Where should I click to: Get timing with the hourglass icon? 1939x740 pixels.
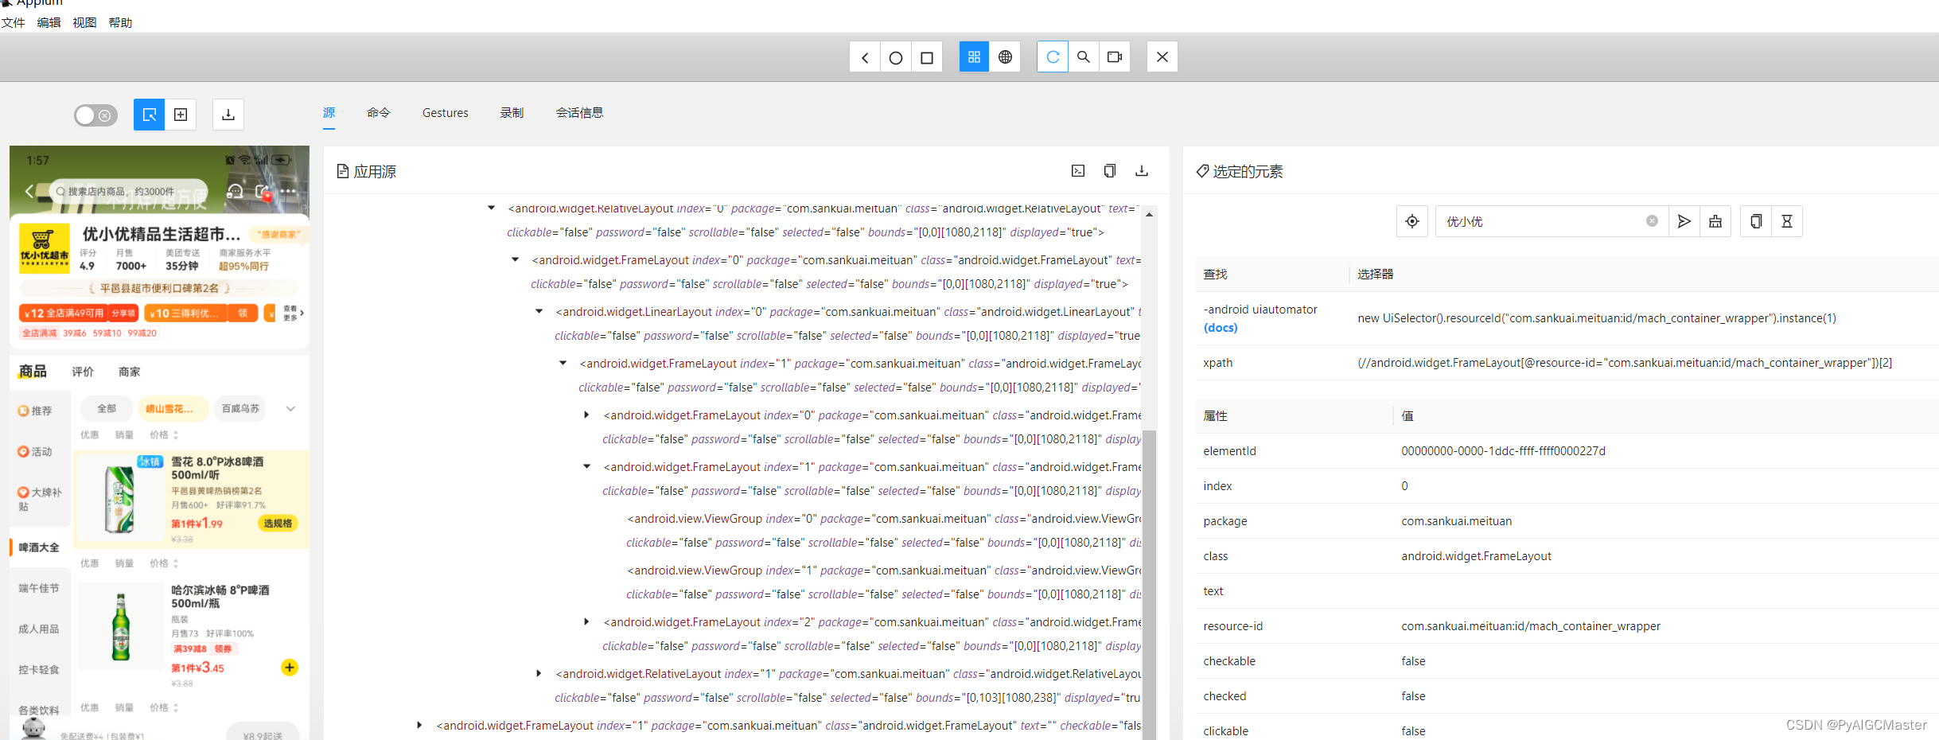[1787, 221]
